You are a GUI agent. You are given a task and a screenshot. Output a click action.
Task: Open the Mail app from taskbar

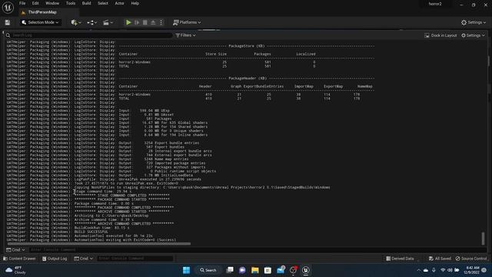pyautogui.click(x=281, y=270)
